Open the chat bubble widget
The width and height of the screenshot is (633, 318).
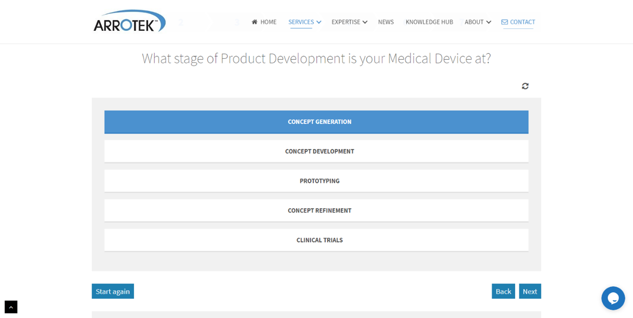coord(613,298)
